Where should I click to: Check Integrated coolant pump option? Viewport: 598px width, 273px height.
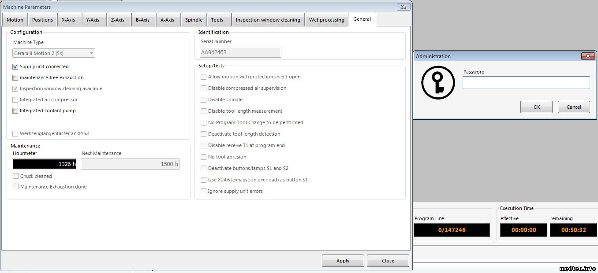click(x=15, y=111)
